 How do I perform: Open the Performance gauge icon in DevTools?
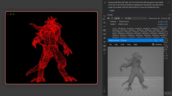pyautogui.click(x=104, y=42)
